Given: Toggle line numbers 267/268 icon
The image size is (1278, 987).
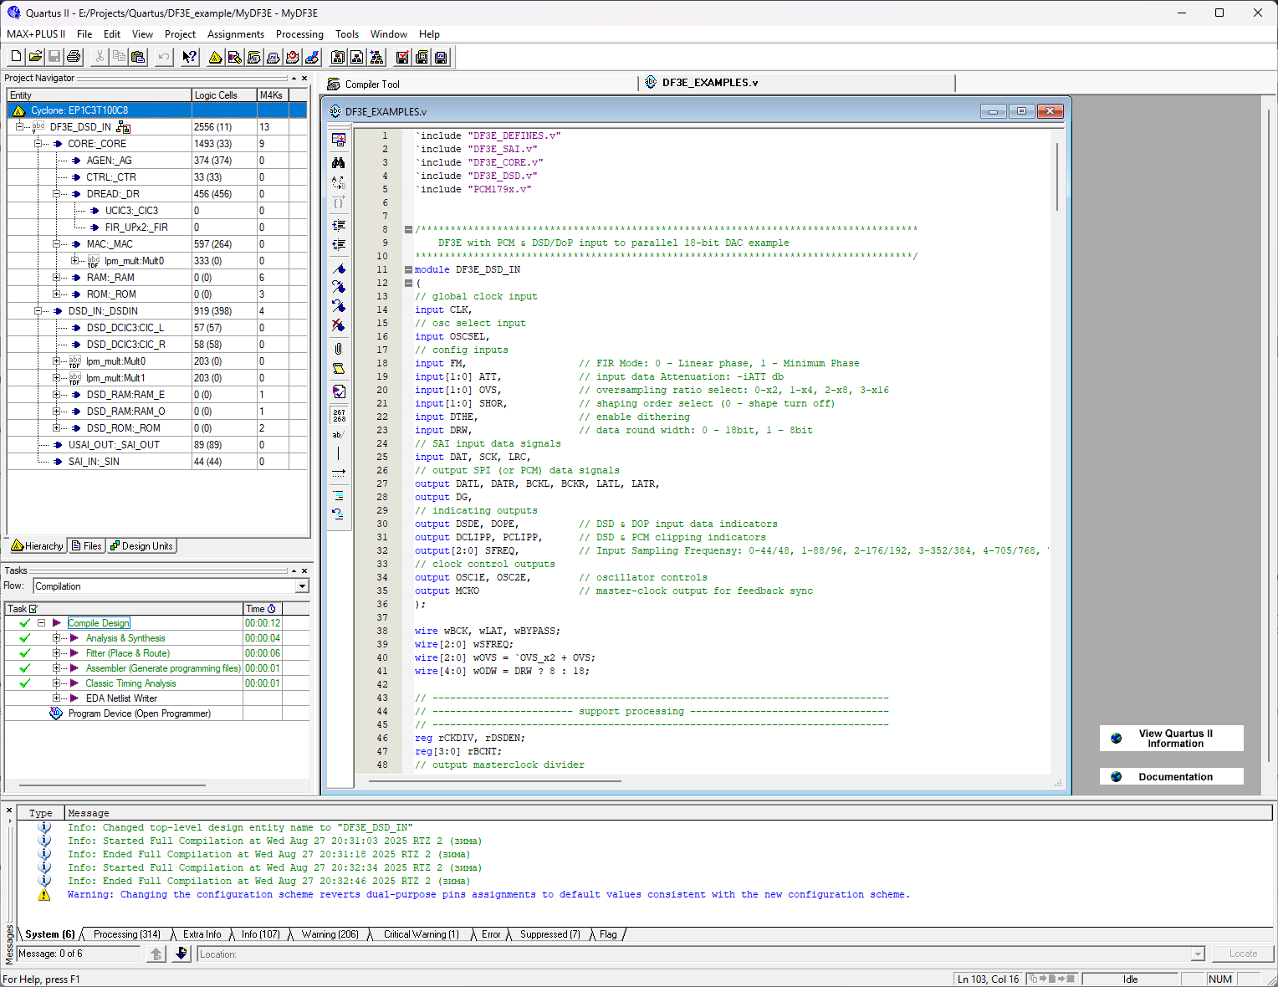Looking at the screenshot, I should 338,415.
